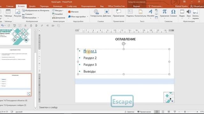Click the Mikhail Vyadro account name
This screenshot has width=204, height=114.
(x=181, y=6)
